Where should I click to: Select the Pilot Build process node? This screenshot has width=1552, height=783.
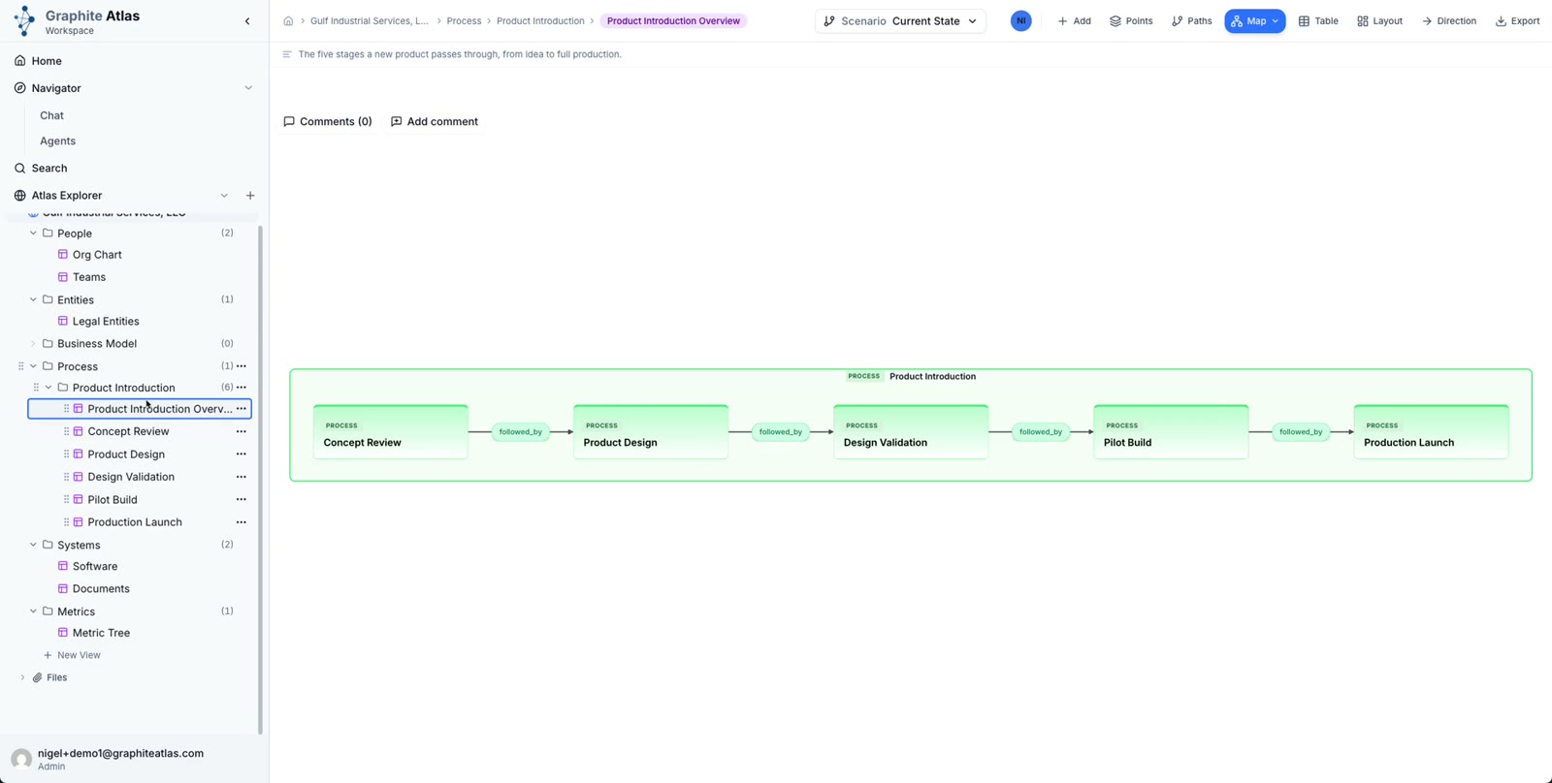click(x=1171, y=432)
